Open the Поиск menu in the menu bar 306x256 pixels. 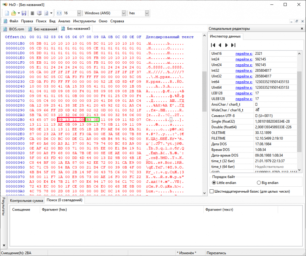(x=41, y=21)
